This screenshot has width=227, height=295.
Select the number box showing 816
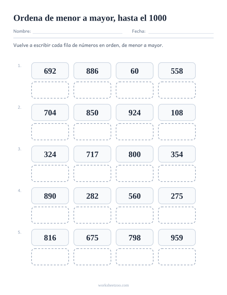point(50,237)
